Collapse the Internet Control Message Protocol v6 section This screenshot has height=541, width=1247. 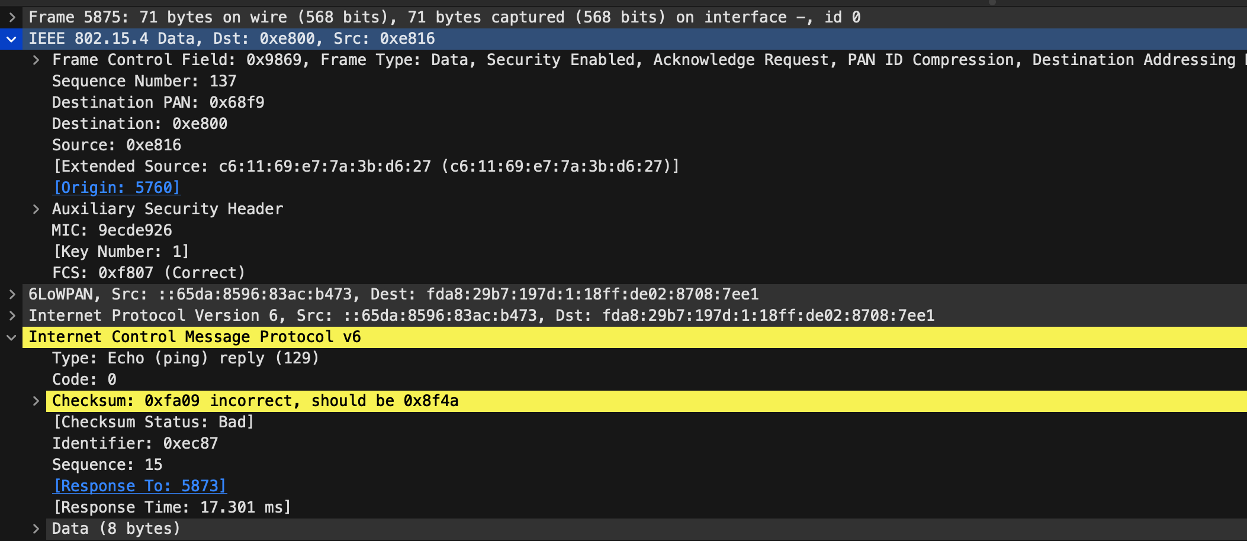pos(12,336)
